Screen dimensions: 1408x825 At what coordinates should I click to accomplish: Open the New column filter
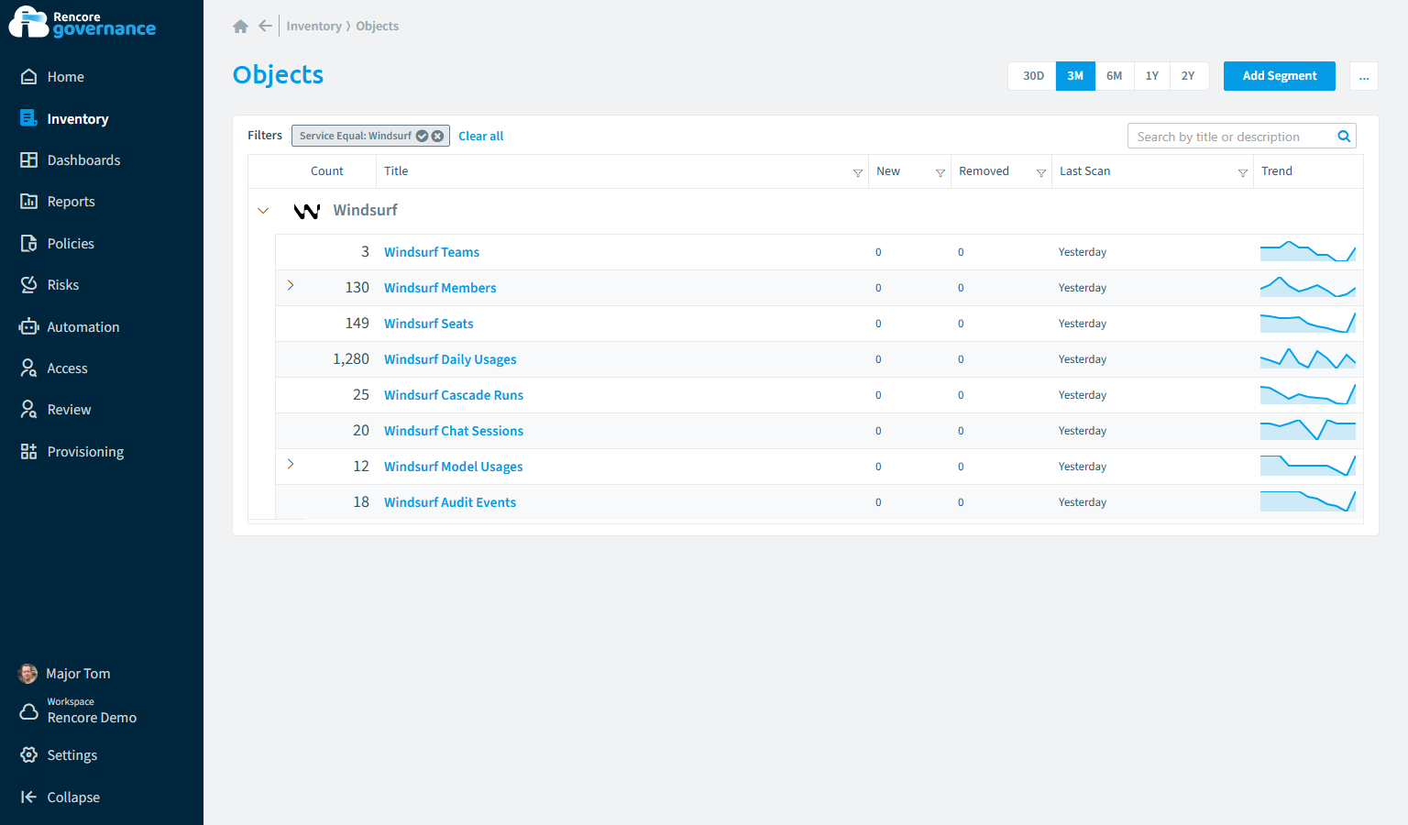pyautogui.click(x=940, y=172)
